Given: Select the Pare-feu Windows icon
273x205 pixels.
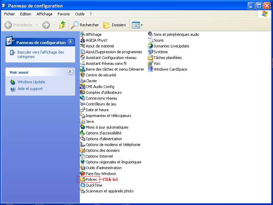Looking at the screenshot, I should tap(83, 174).
